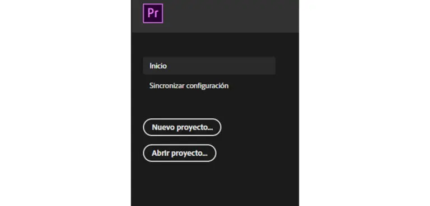Select the sync settings entry below Inicio
430x206 pixels.
point(189,85)
